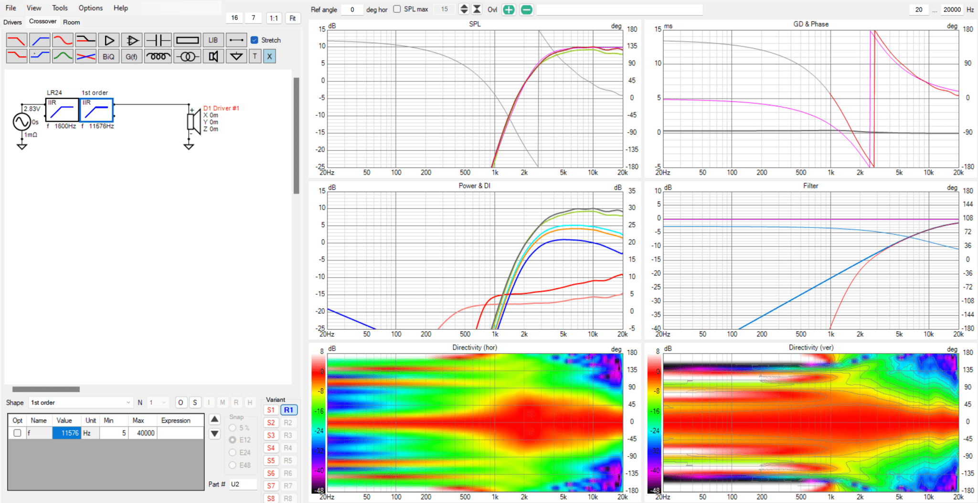Open the File menu
This screenshot has height=503, width=978.
coord(11,8)
